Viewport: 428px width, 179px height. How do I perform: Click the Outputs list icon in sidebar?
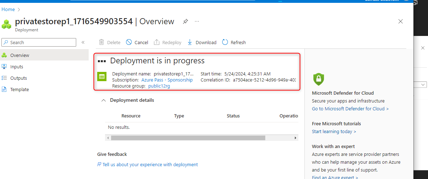point(4,78)
